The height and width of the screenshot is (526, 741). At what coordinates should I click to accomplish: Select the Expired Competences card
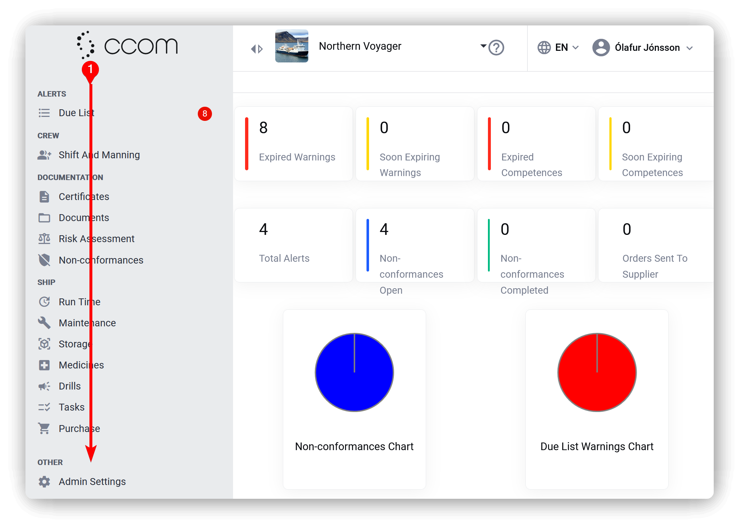click(536, 144)
